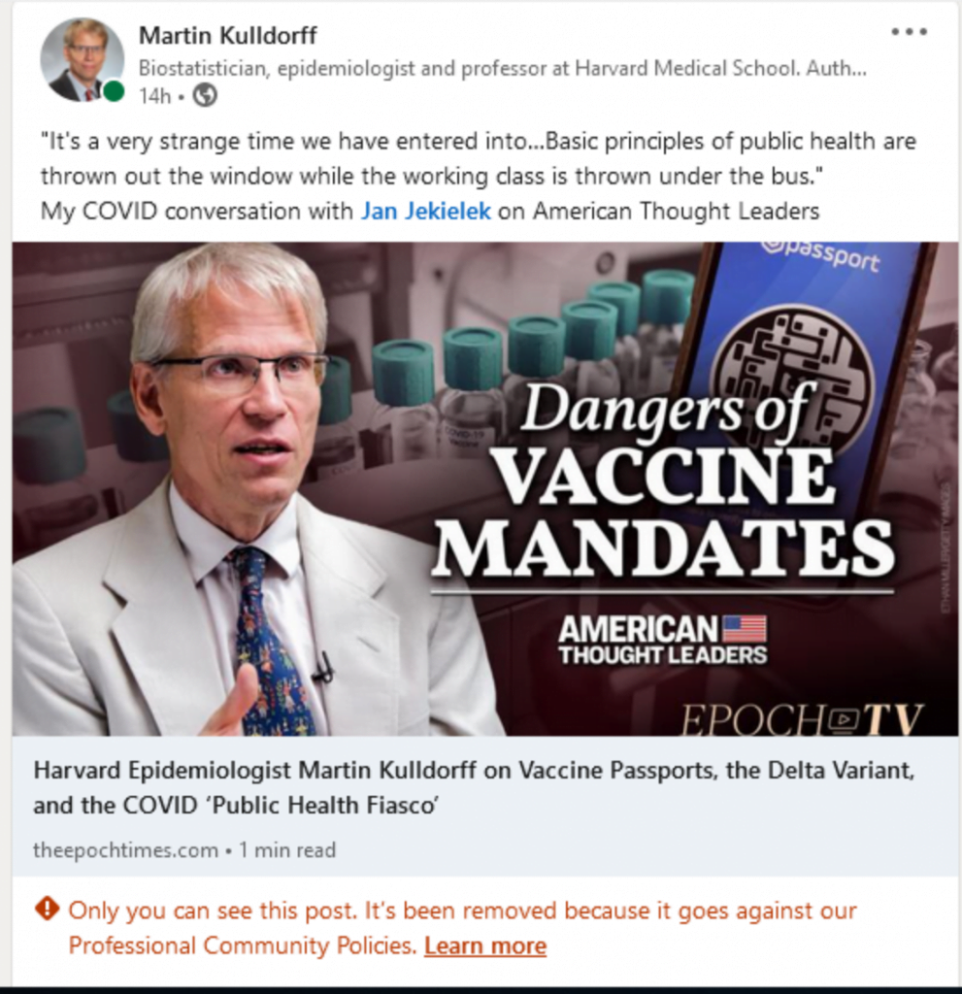Click the 1 min read label
The width and height of the screenshot is (962, 994).
[x=287, y=850]
